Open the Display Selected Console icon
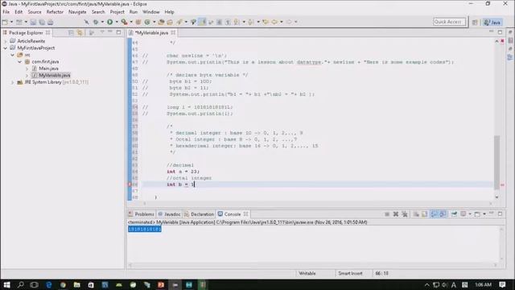 463,214
